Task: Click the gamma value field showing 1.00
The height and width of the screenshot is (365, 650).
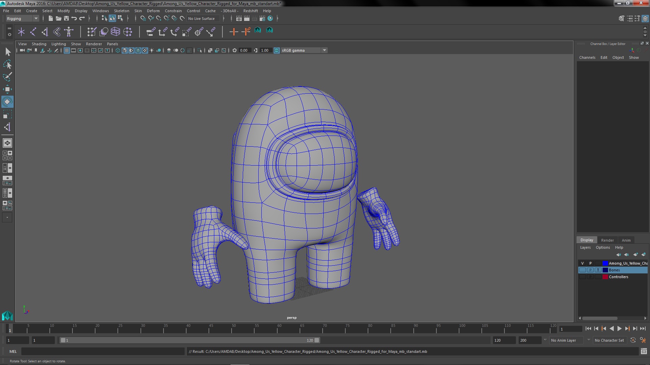Action: (x=265, y=50)
